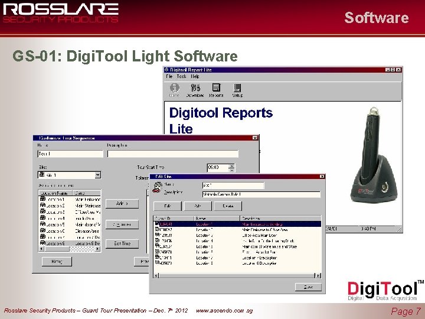Maximize the Digitool Report Lite window
425x319 pixels.
pyautogui.click(x=393, y=70)
